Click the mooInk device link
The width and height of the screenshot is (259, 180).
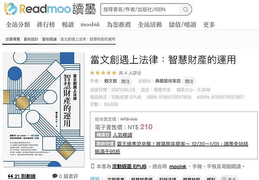(x=178, y=167)
